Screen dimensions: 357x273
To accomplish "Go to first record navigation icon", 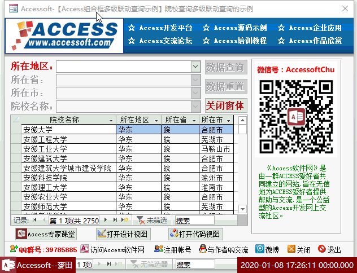I will [x=34, y=220].
